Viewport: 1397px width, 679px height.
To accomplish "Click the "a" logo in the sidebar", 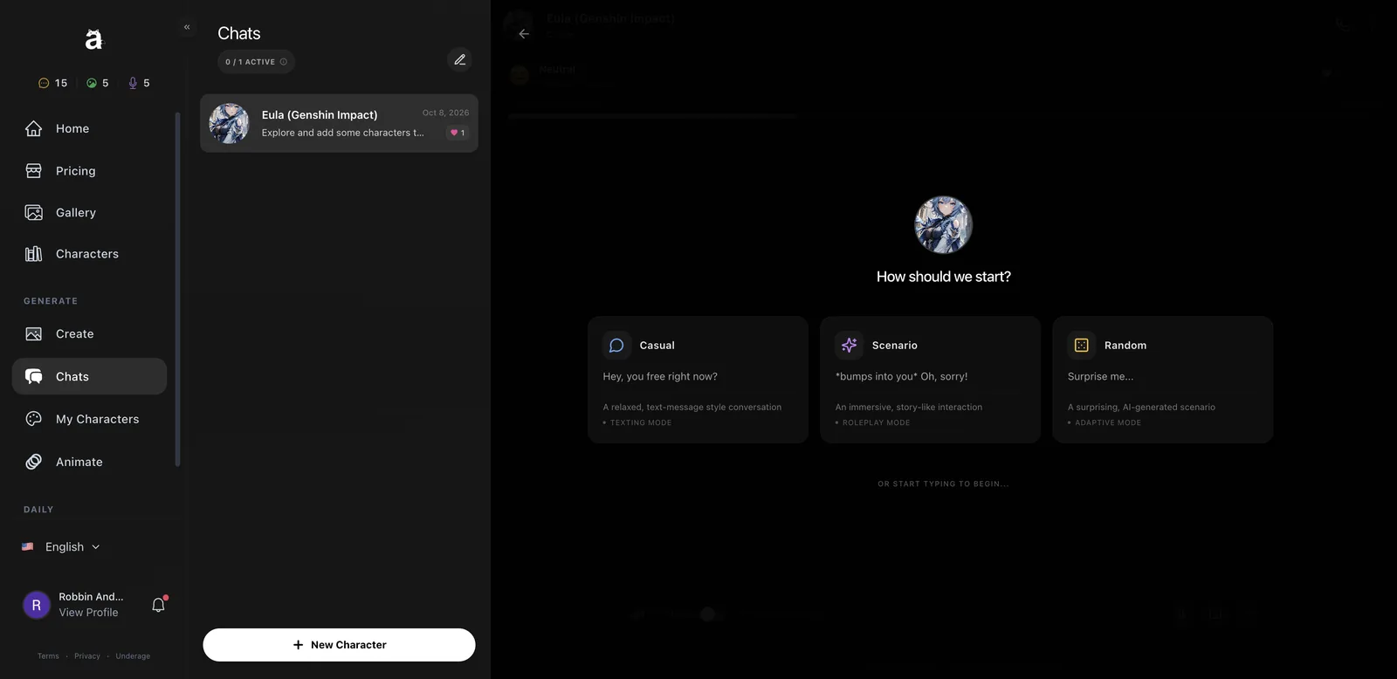I will (93, 39).
